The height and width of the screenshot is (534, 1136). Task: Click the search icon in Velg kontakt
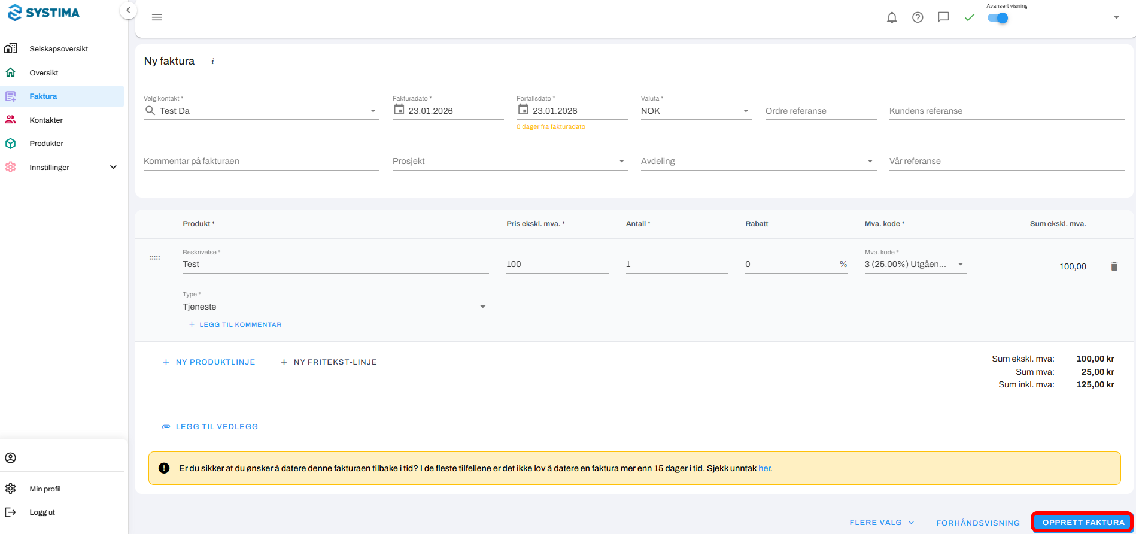coord(150,110)
